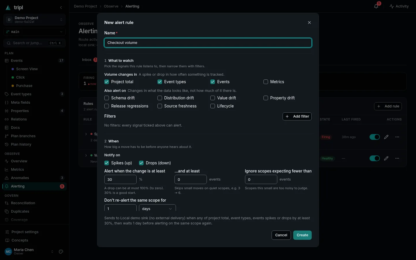Click the Plan branches icon in sidebar

coord(7,136)
